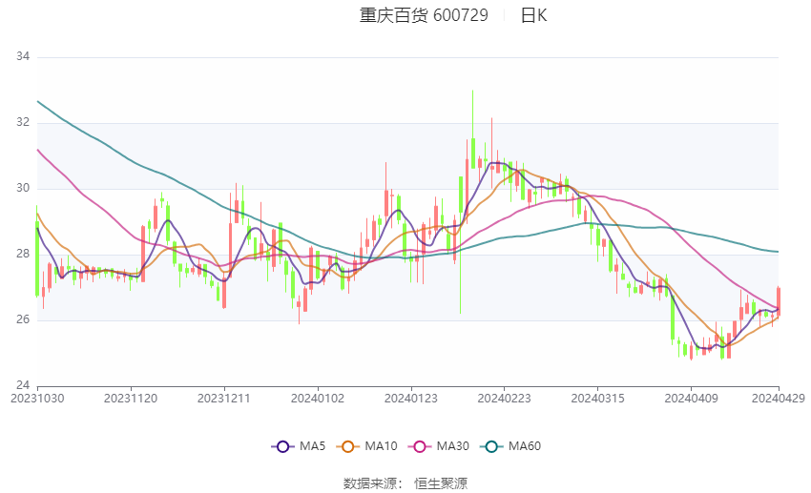
Task: Click the 日K label in title
Action: coord(533,15)
